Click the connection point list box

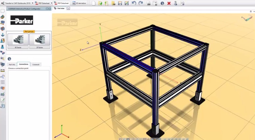[29, 105]
